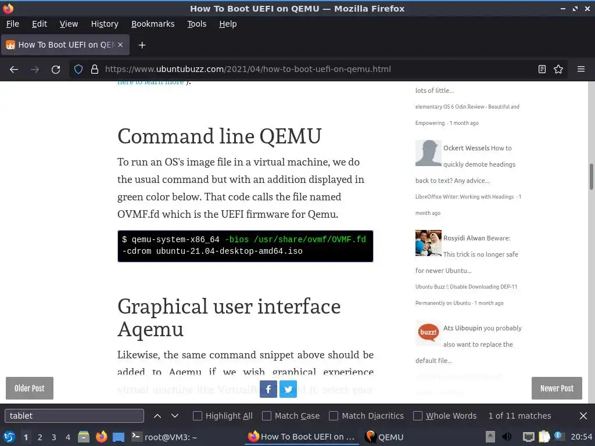The width and height of the screenshot is (595, 446).
Task: Reload the current page
Action: point(56,70)
